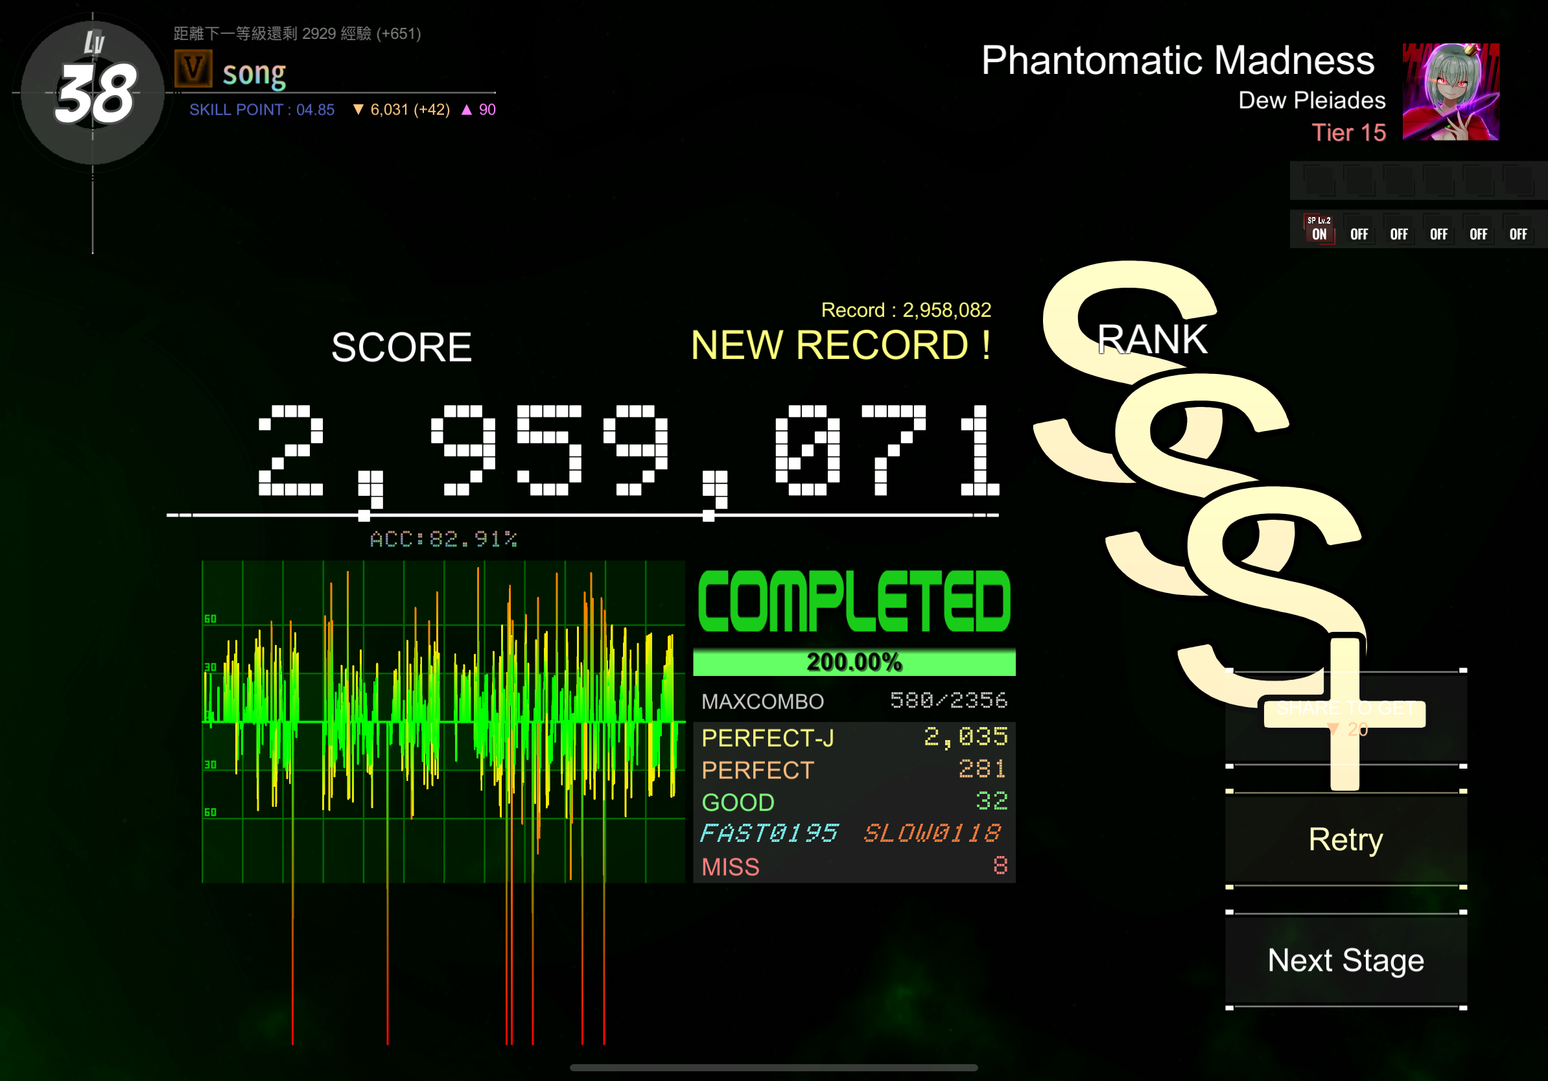
Task: Click the timing accuracy waveform graph
Action: 443,721
